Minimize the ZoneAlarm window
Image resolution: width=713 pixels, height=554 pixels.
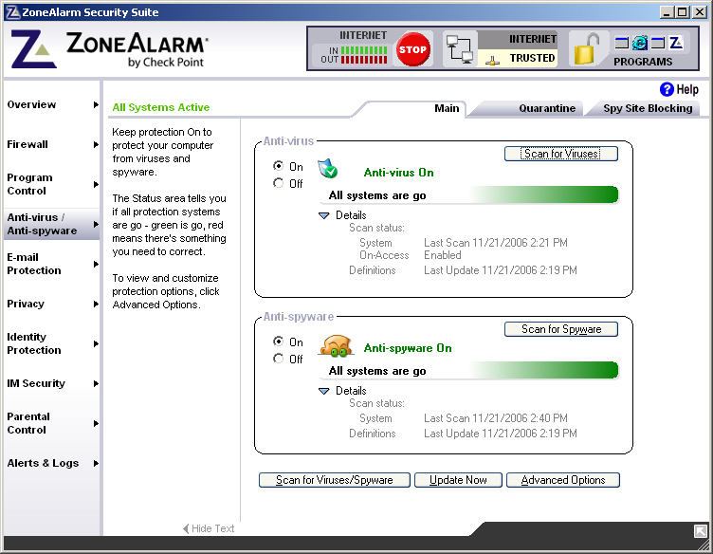[x=667, y=12]
